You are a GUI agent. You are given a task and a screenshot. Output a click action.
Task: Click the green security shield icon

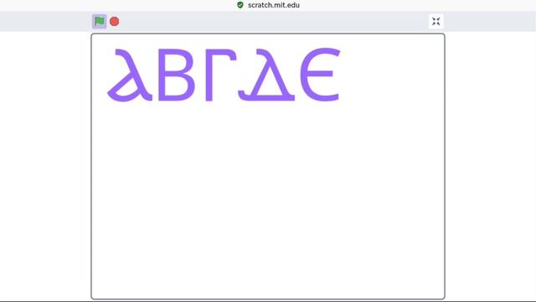click(240, 5)
